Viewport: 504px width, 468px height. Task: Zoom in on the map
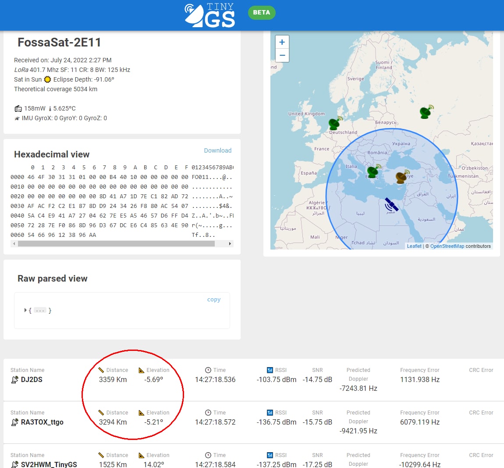pyautogui.click(x=282, y=42)
